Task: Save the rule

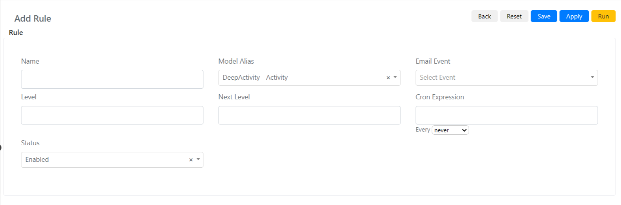Action: 544,16
